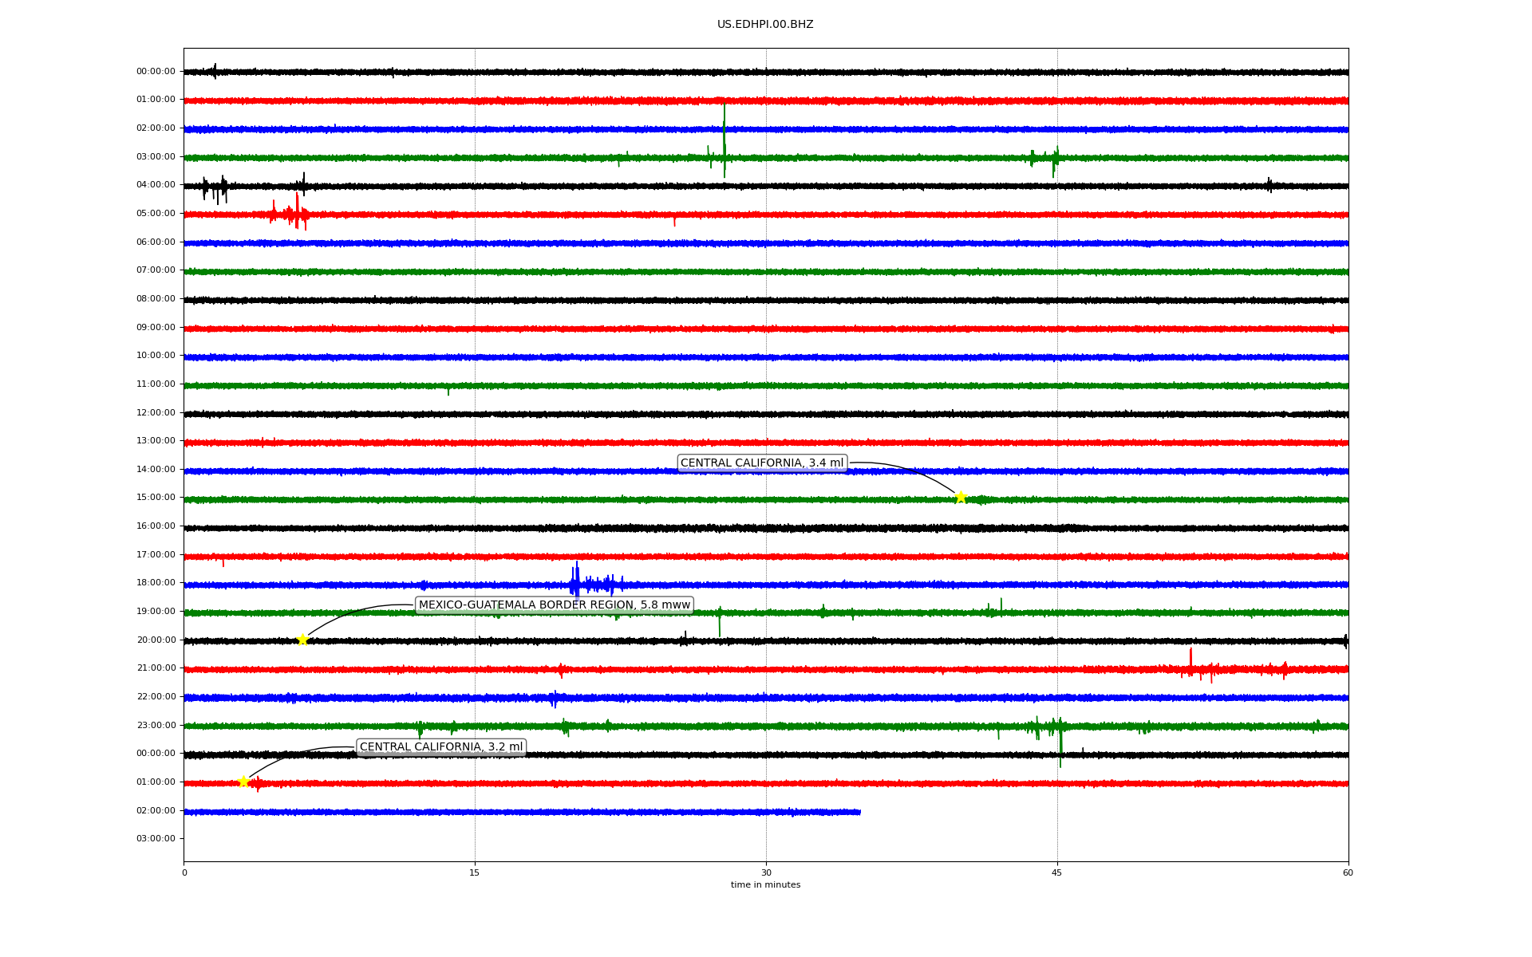Click the 30 tick label on x-axis
This screenshot has height=957, width=1532.
pos(766,872)
